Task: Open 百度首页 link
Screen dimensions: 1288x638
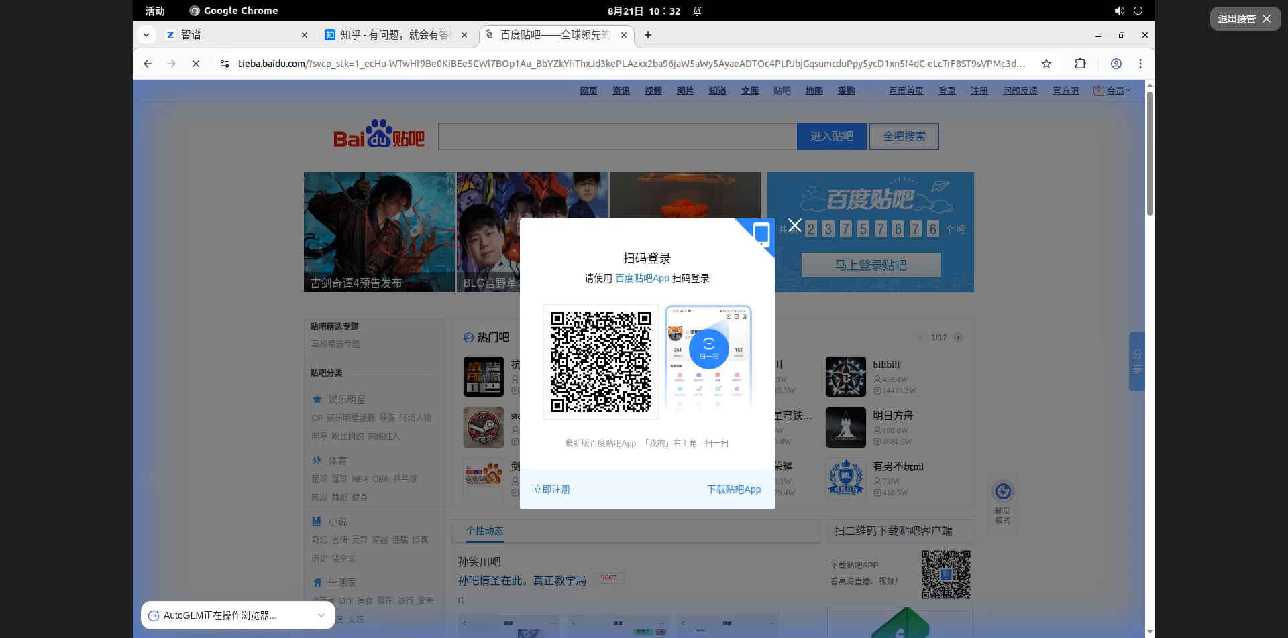Action: pyautogui.click(x=906, y=91)
